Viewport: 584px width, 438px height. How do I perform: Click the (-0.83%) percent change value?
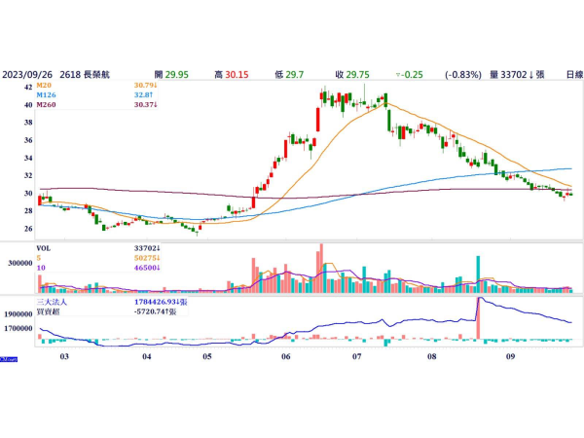[462, 74]
